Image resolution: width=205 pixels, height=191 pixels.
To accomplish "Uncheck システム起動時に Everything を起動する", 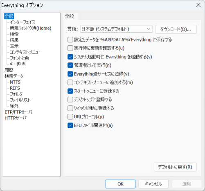I will (70, 57).
